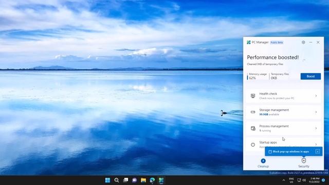Click the Temporary files 0KB value
329x185 pixels.
tap(274, 78)
